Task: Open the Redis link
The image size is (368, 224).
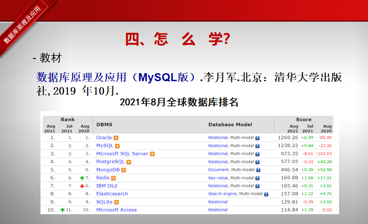Action: coord(103,178)
